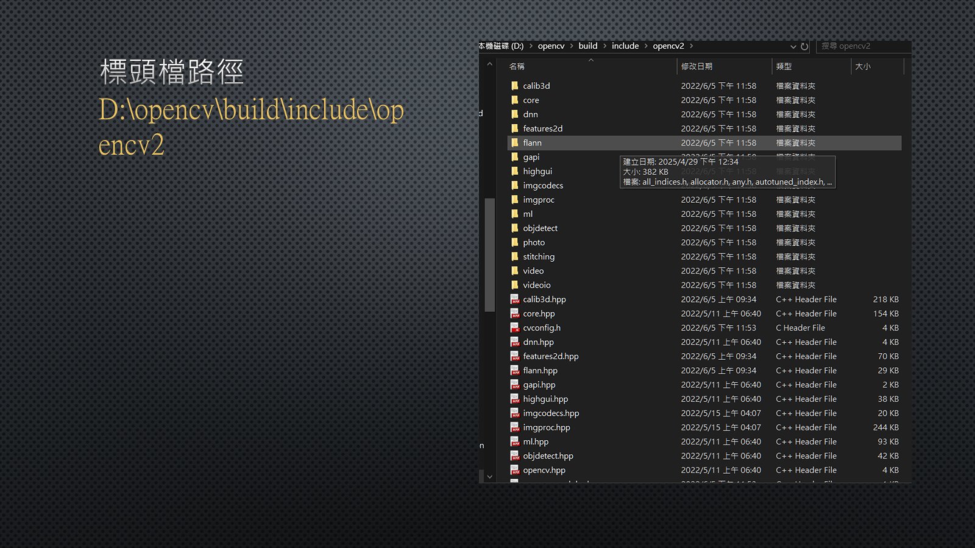
Task: Click the 154 KB size of core.hpp
Action: point(885,314)
